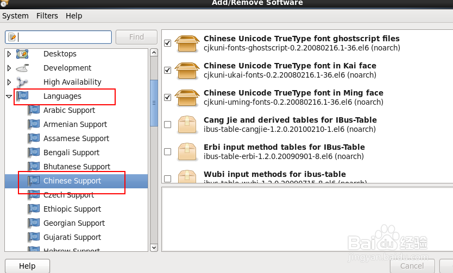Open the Help menu
The width and height of the screenshot is (453, 273).
click(x=74, y=16)
